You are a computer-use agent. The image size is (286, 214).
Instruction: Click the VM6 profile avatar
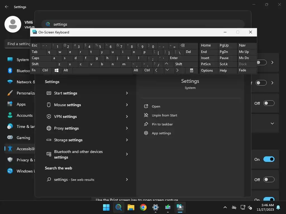point(13,24)
